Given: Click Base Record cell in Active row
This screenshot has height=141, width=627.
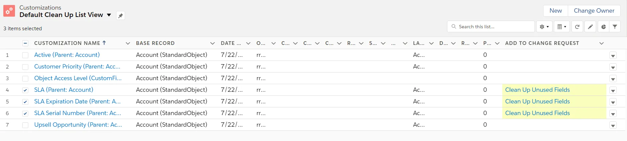Looking at the screenshot, I should [x=172, y=55].
